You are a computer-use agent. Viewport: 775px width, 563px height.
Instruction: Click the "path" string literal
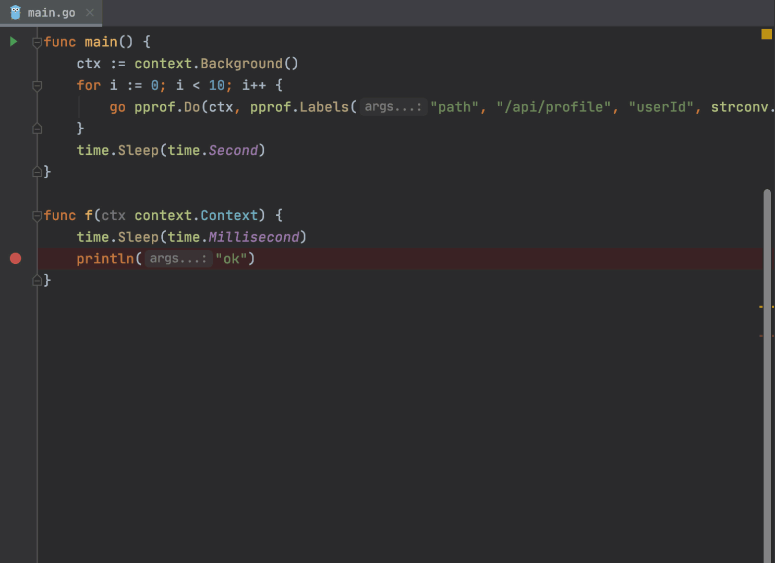[x=454, y=107]
